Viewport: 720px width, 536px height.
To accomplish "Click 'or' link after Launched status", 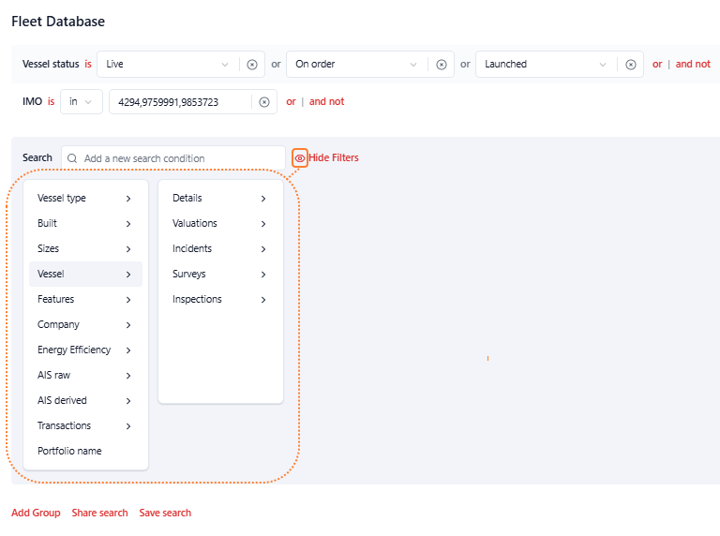I will (657, 65).
